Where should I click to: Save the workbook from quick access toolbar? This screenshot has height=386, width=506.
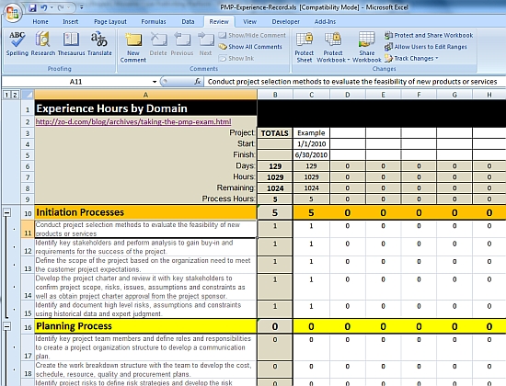[32, 7]
